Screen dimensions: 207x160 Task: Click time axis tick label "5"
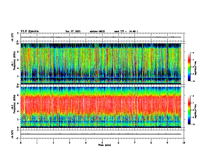102,143
